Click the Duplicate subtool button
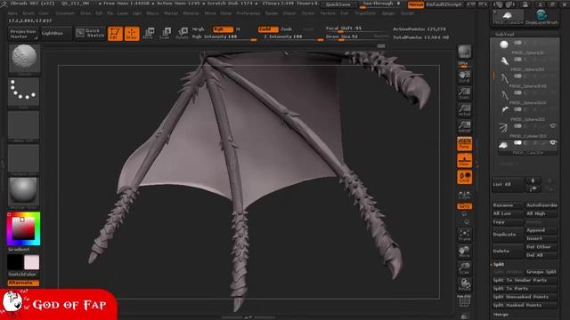The width and height of the screenshot is (570, 320). coord(508,235)
